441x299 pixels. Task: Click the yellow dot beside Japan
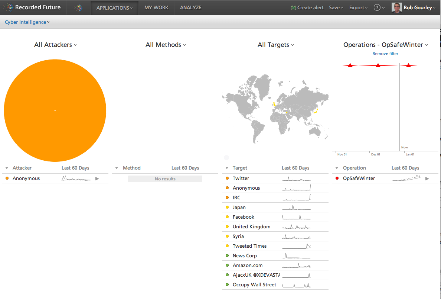(227, 208)
